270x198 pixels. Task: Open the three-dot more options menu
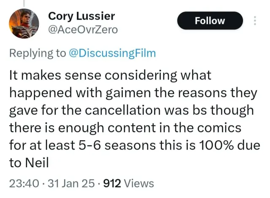(x=255, y=21)
